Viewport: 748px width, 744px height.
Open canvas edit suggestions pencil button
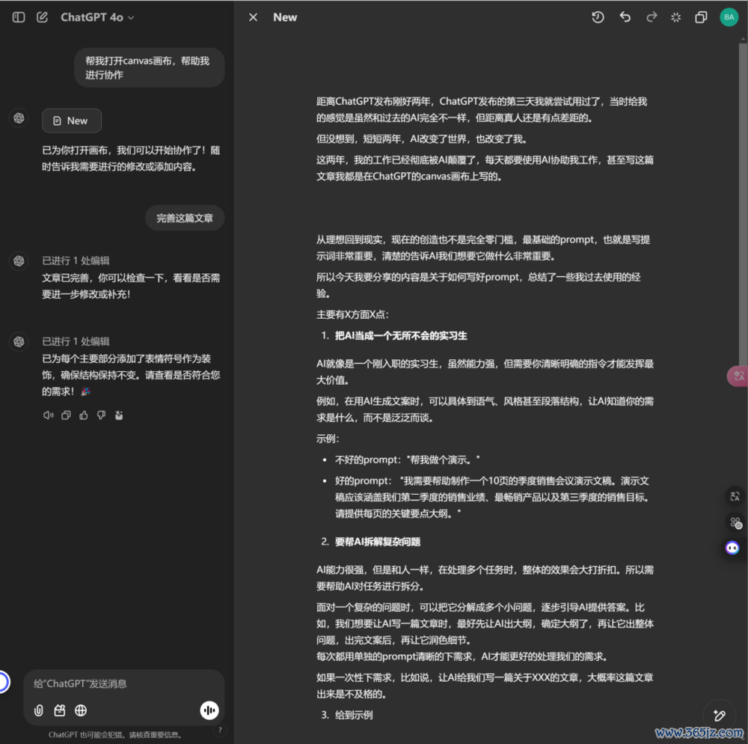point(720,716)
